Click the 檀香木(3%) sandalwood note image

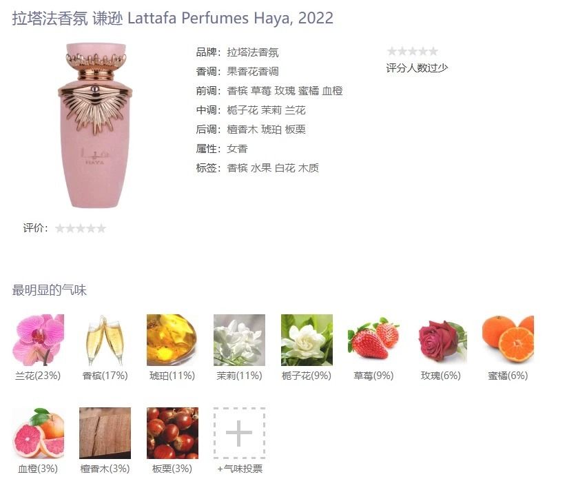(x=105, y=433)
